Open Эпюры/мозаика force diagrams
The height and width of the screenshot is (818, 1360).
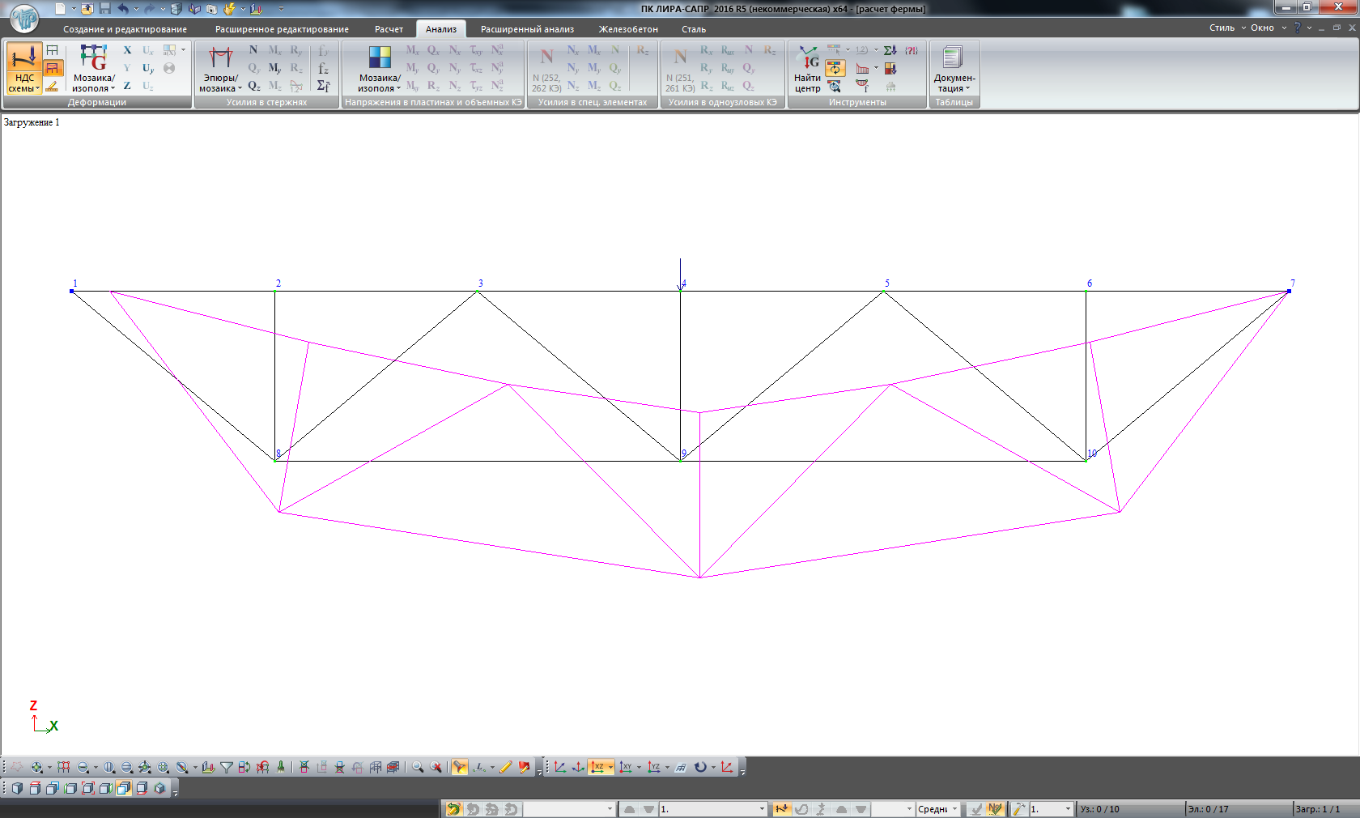(x=220, y=69)
